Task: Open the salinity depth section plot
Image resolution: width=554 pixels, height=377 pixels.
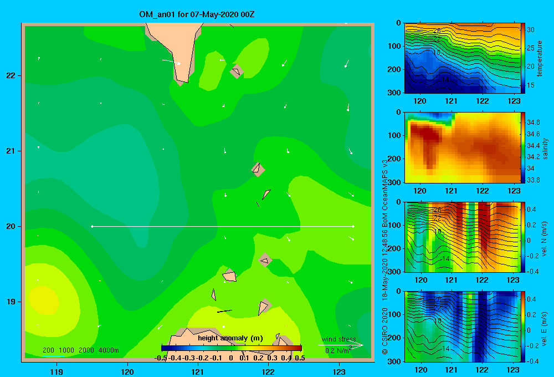Action: [462, 147]
